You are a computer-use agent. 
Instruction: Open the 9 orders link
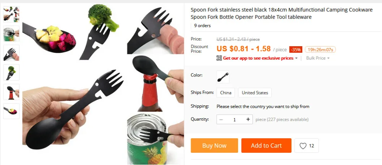tap(202, 26)
